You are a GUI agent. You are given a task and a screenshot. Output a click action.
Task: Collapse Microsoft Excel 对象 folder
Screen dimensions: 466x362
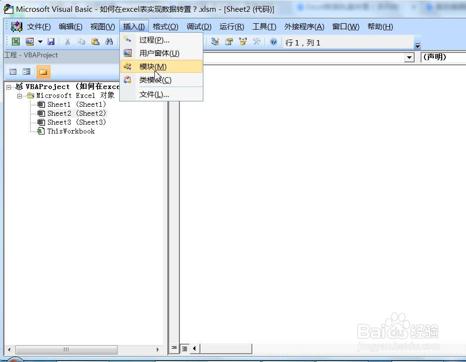tap(20, 96)
